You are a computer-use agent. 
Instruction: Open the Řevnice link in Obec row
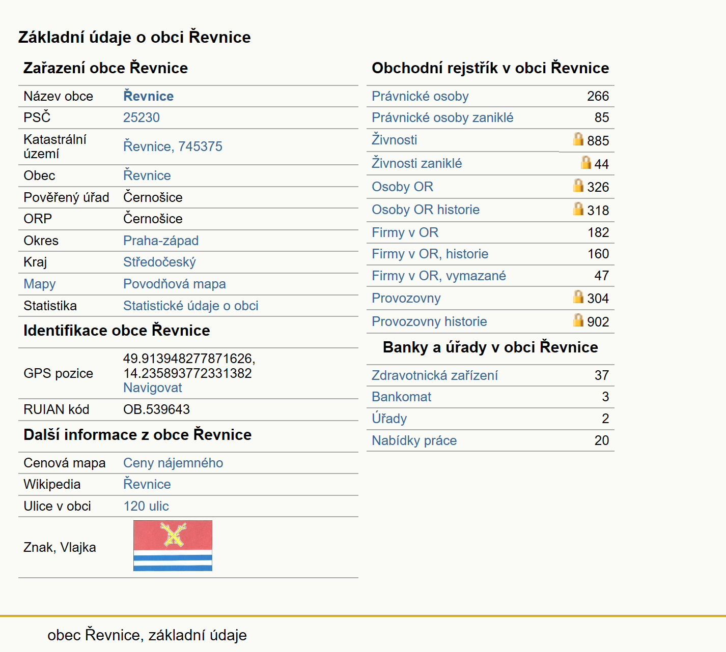point(147,175)
